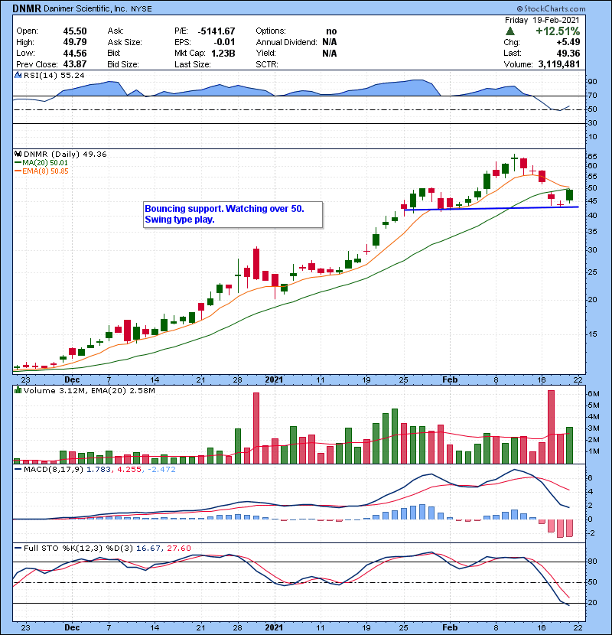Click the RSI(14) indicator icon
Screen dimensions: 612x635
pyautogui.click(x=18, y=75)
